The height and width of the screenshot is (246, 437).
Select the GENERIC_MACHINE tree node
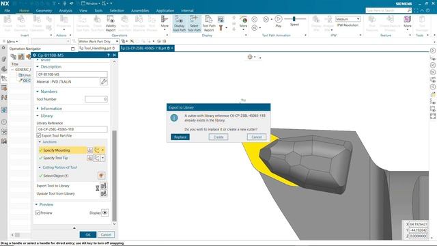point(23,70)
